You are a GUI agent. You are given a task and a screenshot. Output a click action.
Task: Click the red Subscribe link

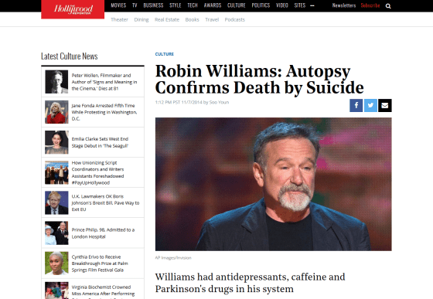(370, 5)
